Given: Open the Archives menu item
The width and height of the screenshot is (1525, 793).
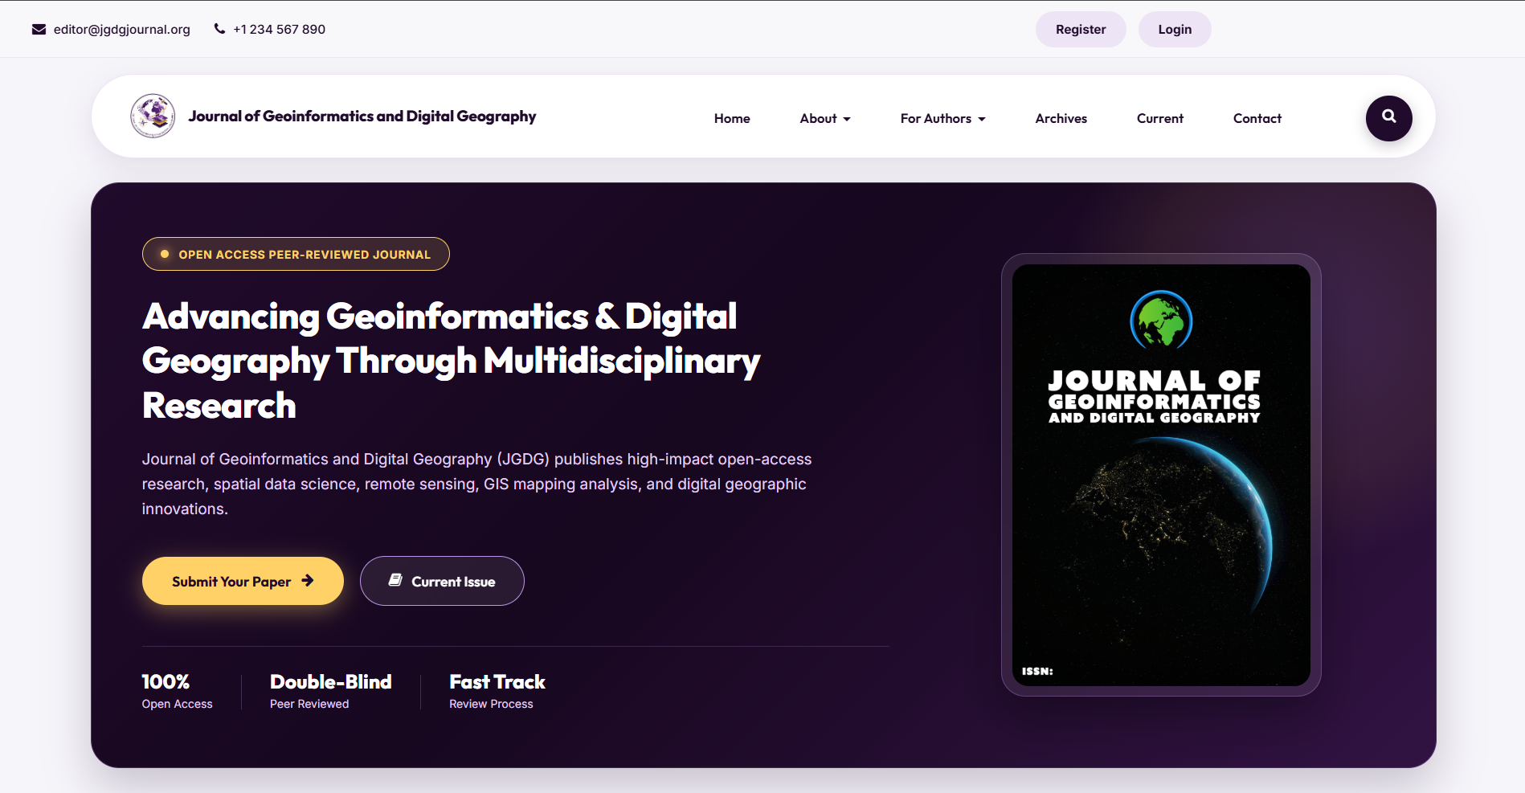Looking at the screenshot, I should click(x=1061, y=118).
